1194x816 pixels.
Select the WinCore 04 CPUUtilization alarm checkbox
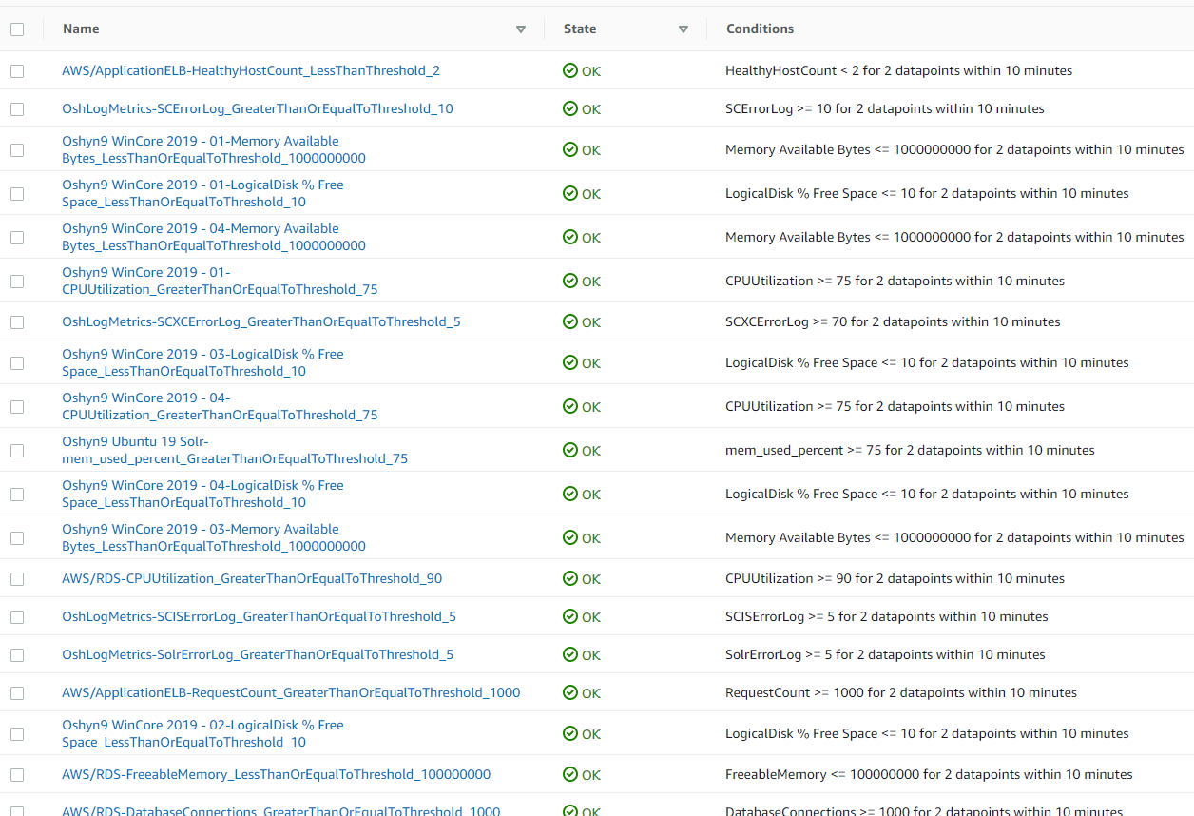tap(17, 407)
